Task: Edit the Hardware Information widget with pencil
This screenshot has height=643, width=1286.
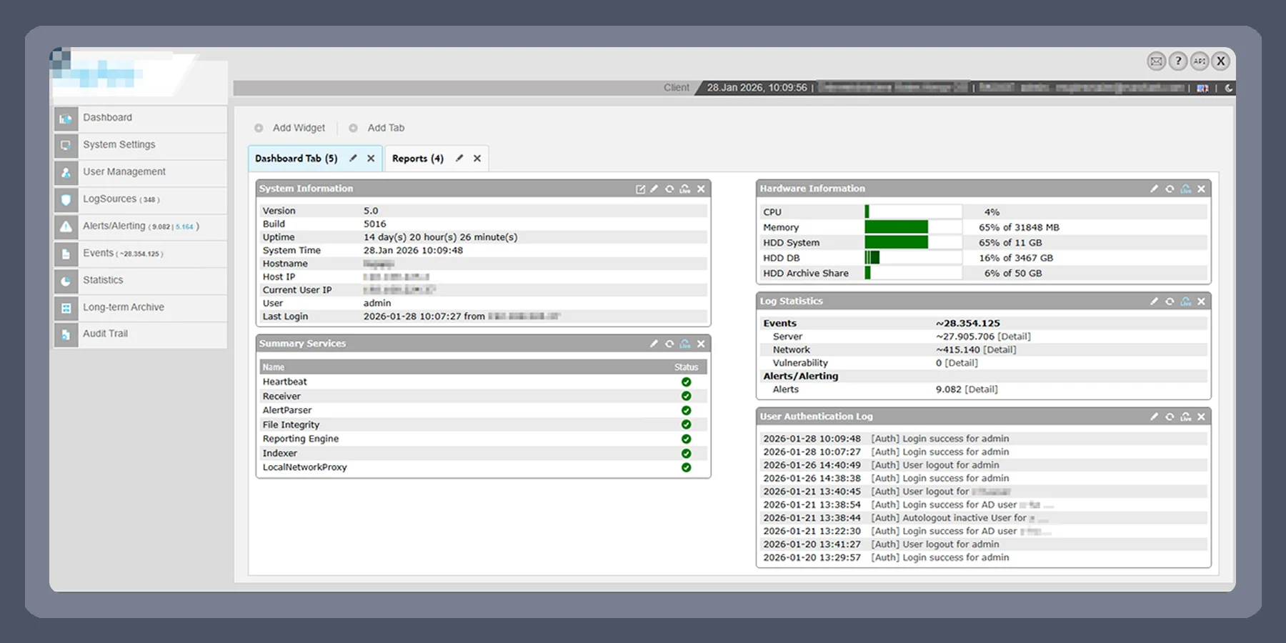Action: point(1154,189)
